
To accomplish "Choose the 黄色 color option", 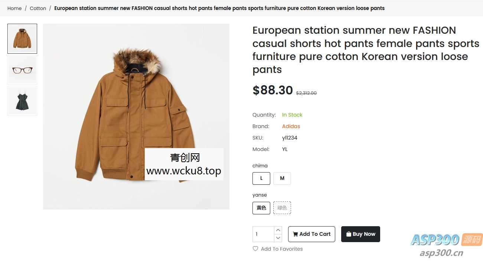I will [x=261, y=208].
